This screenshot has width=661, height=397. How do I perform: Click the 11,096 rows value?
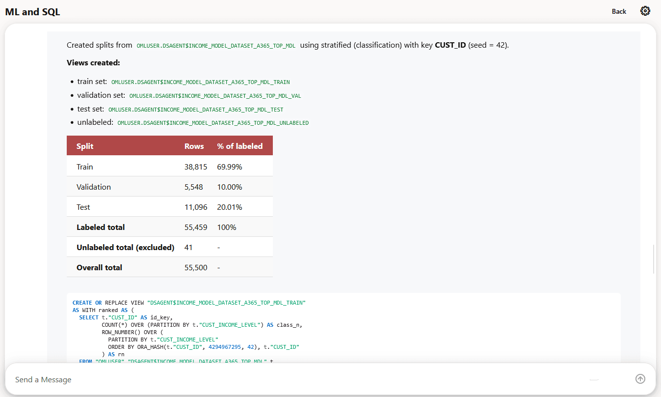[196, 207]
